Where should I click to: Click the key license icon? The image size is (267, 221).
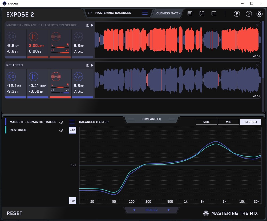(237, 14)
